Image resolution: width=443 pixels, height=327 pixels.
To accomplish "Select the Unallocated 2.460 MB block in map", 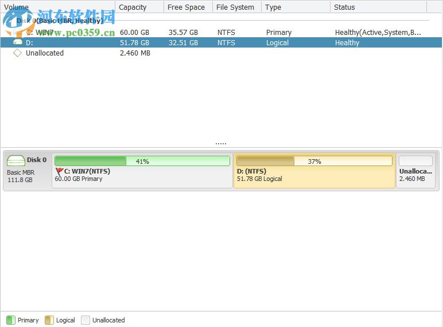I will 415,171.
